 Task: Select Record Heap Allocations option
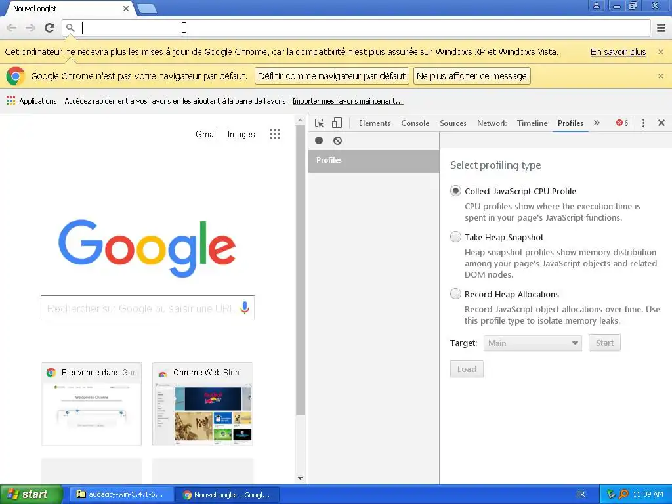click(455, 293)
